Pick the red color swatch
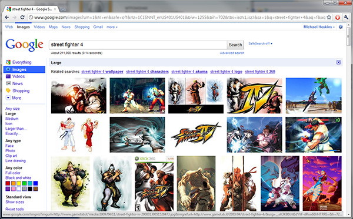The height and width of the screenshot is (219, 353). [x=8, y=183]
